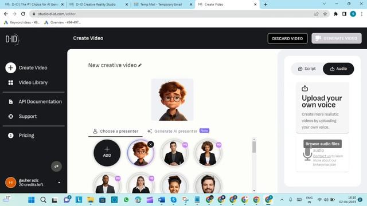367x206 pixels.
Task: Open Chrome three-dot menu
Action: [x=362, y=14]
